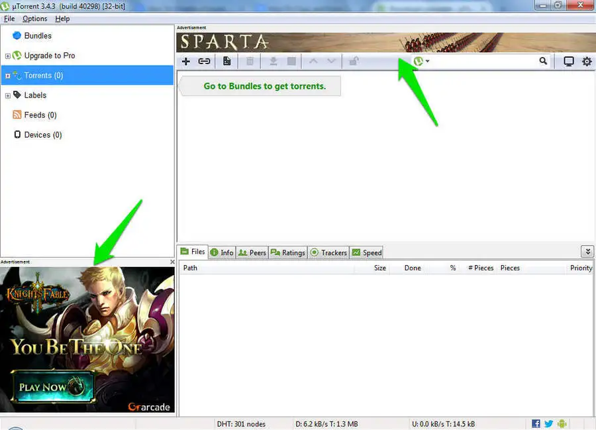Click the search magnifier icon
This screenshot has width=596, height=430.
[x=543, y=61]
